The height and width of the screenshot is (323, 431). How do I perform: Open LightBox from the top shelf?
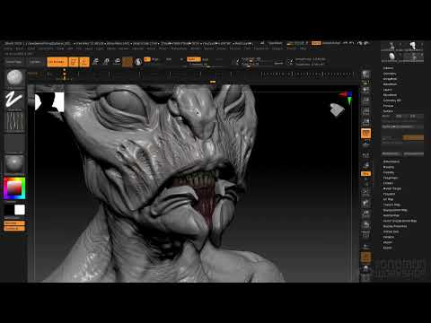(35, 62)
